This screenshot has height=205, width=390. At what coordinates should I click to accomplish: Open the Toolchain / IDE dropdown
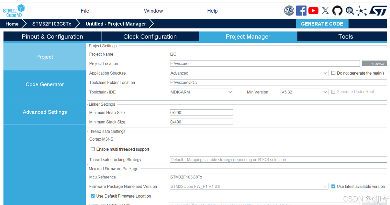(x=201, y=92)
